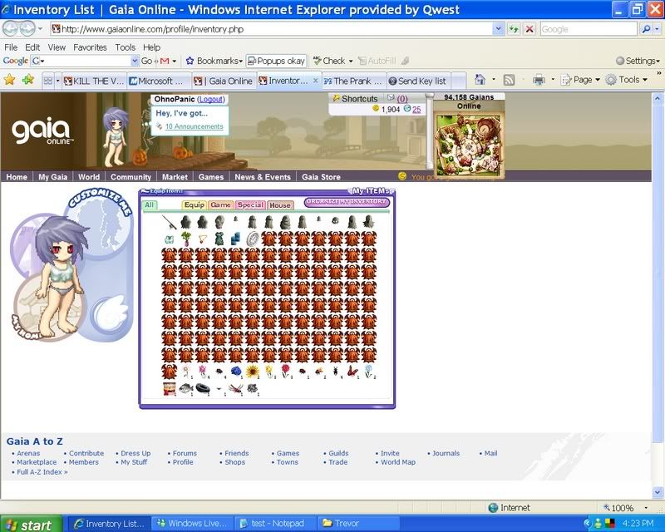Open the 10 Announcements link
Screen dimensions: 665x532
(x=194, y=126)
